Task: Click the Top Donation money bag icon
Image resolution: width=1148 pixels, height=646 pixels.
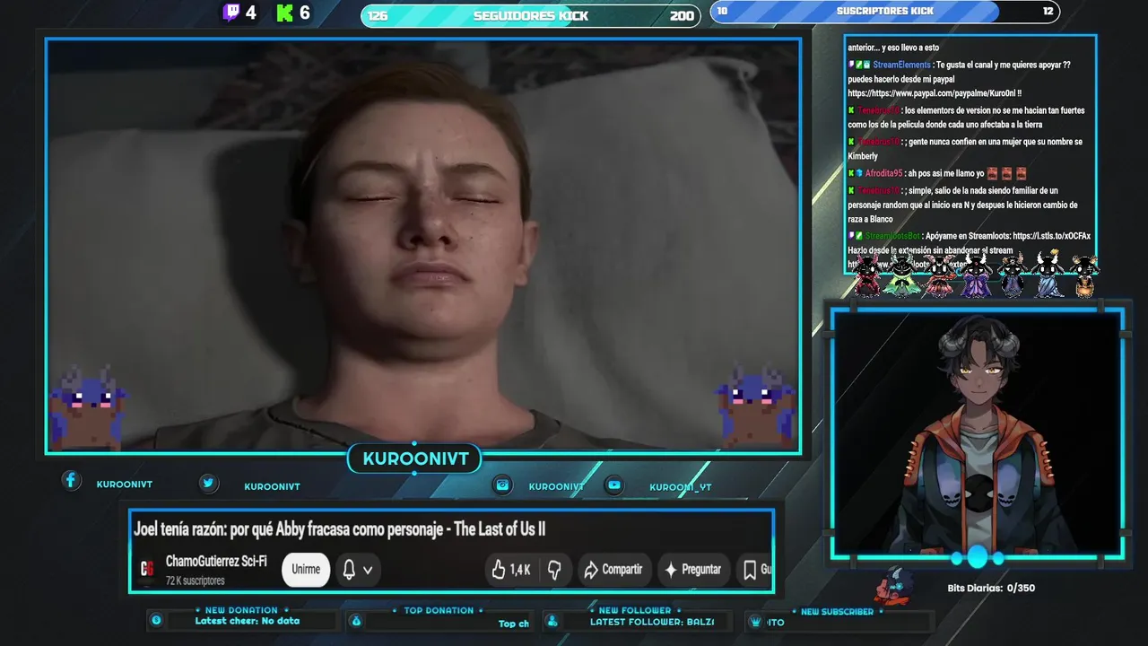Action: [x=356, y=620]
